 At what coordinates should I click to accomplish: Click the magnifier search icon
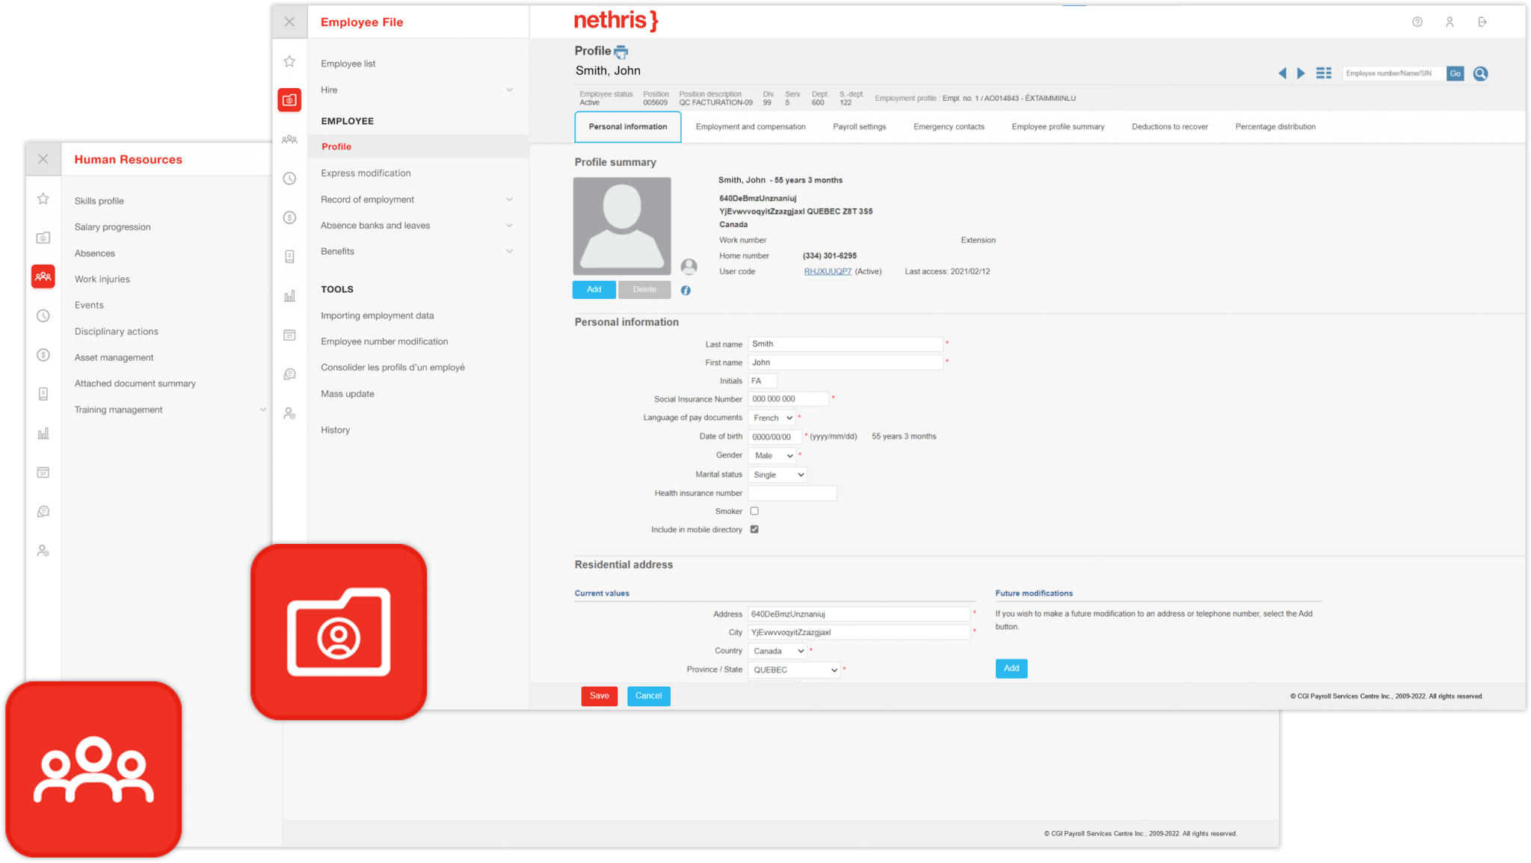tap(1480, 73)
